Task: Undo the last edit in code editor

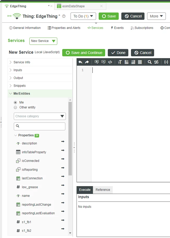Action: pos(80,62)
